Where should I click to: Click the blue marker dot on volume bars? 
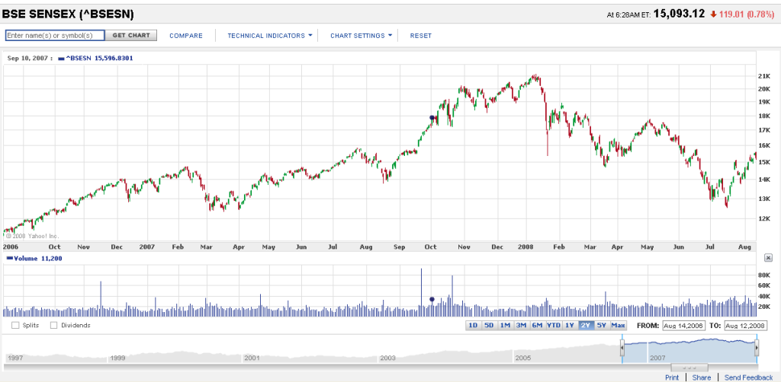click(432, 299)
